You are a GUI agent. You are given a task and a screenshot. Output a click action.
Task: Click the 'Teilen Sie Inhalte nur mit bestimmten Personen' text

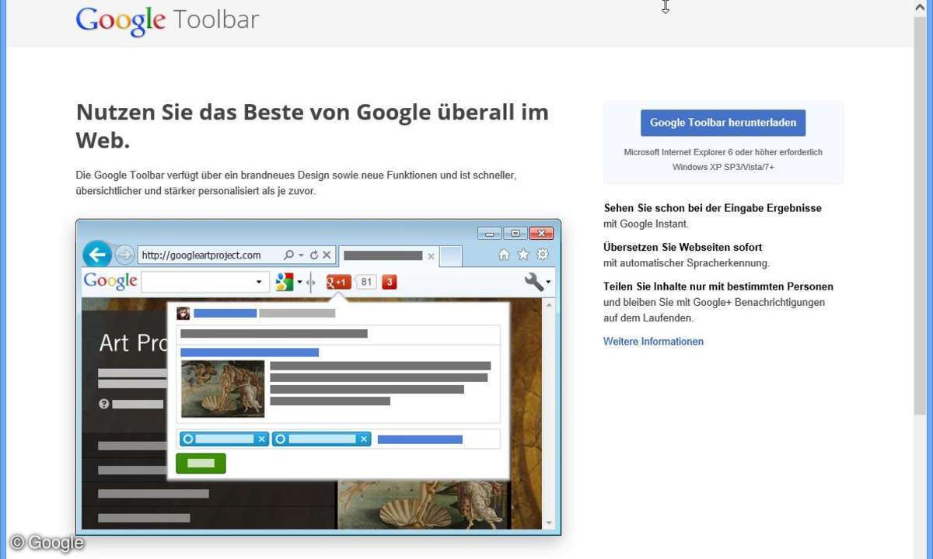(x=718, y=286)
